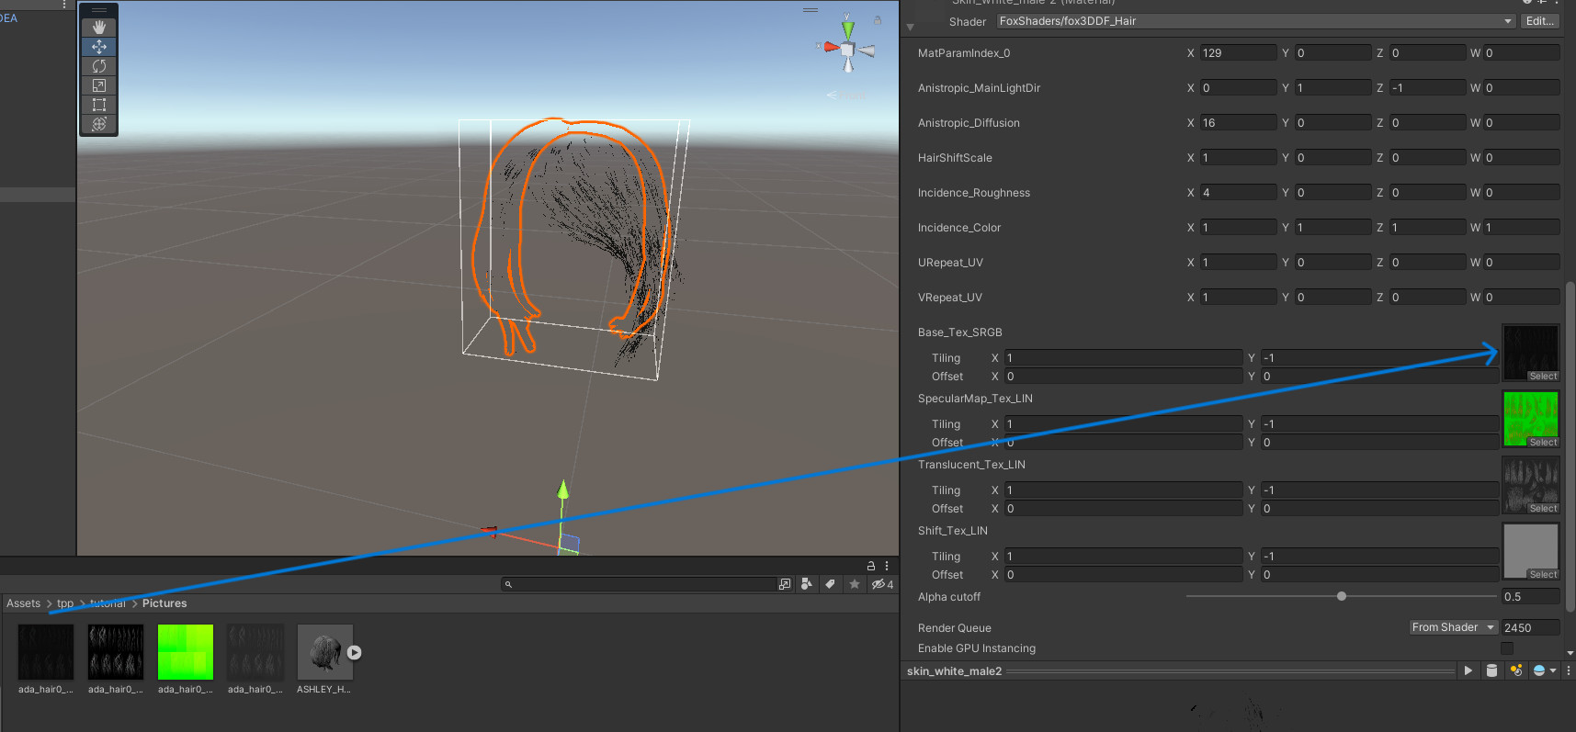Select the Transform tool
The height and width of the screenshot is (732, 1576).
pos(99,124)
